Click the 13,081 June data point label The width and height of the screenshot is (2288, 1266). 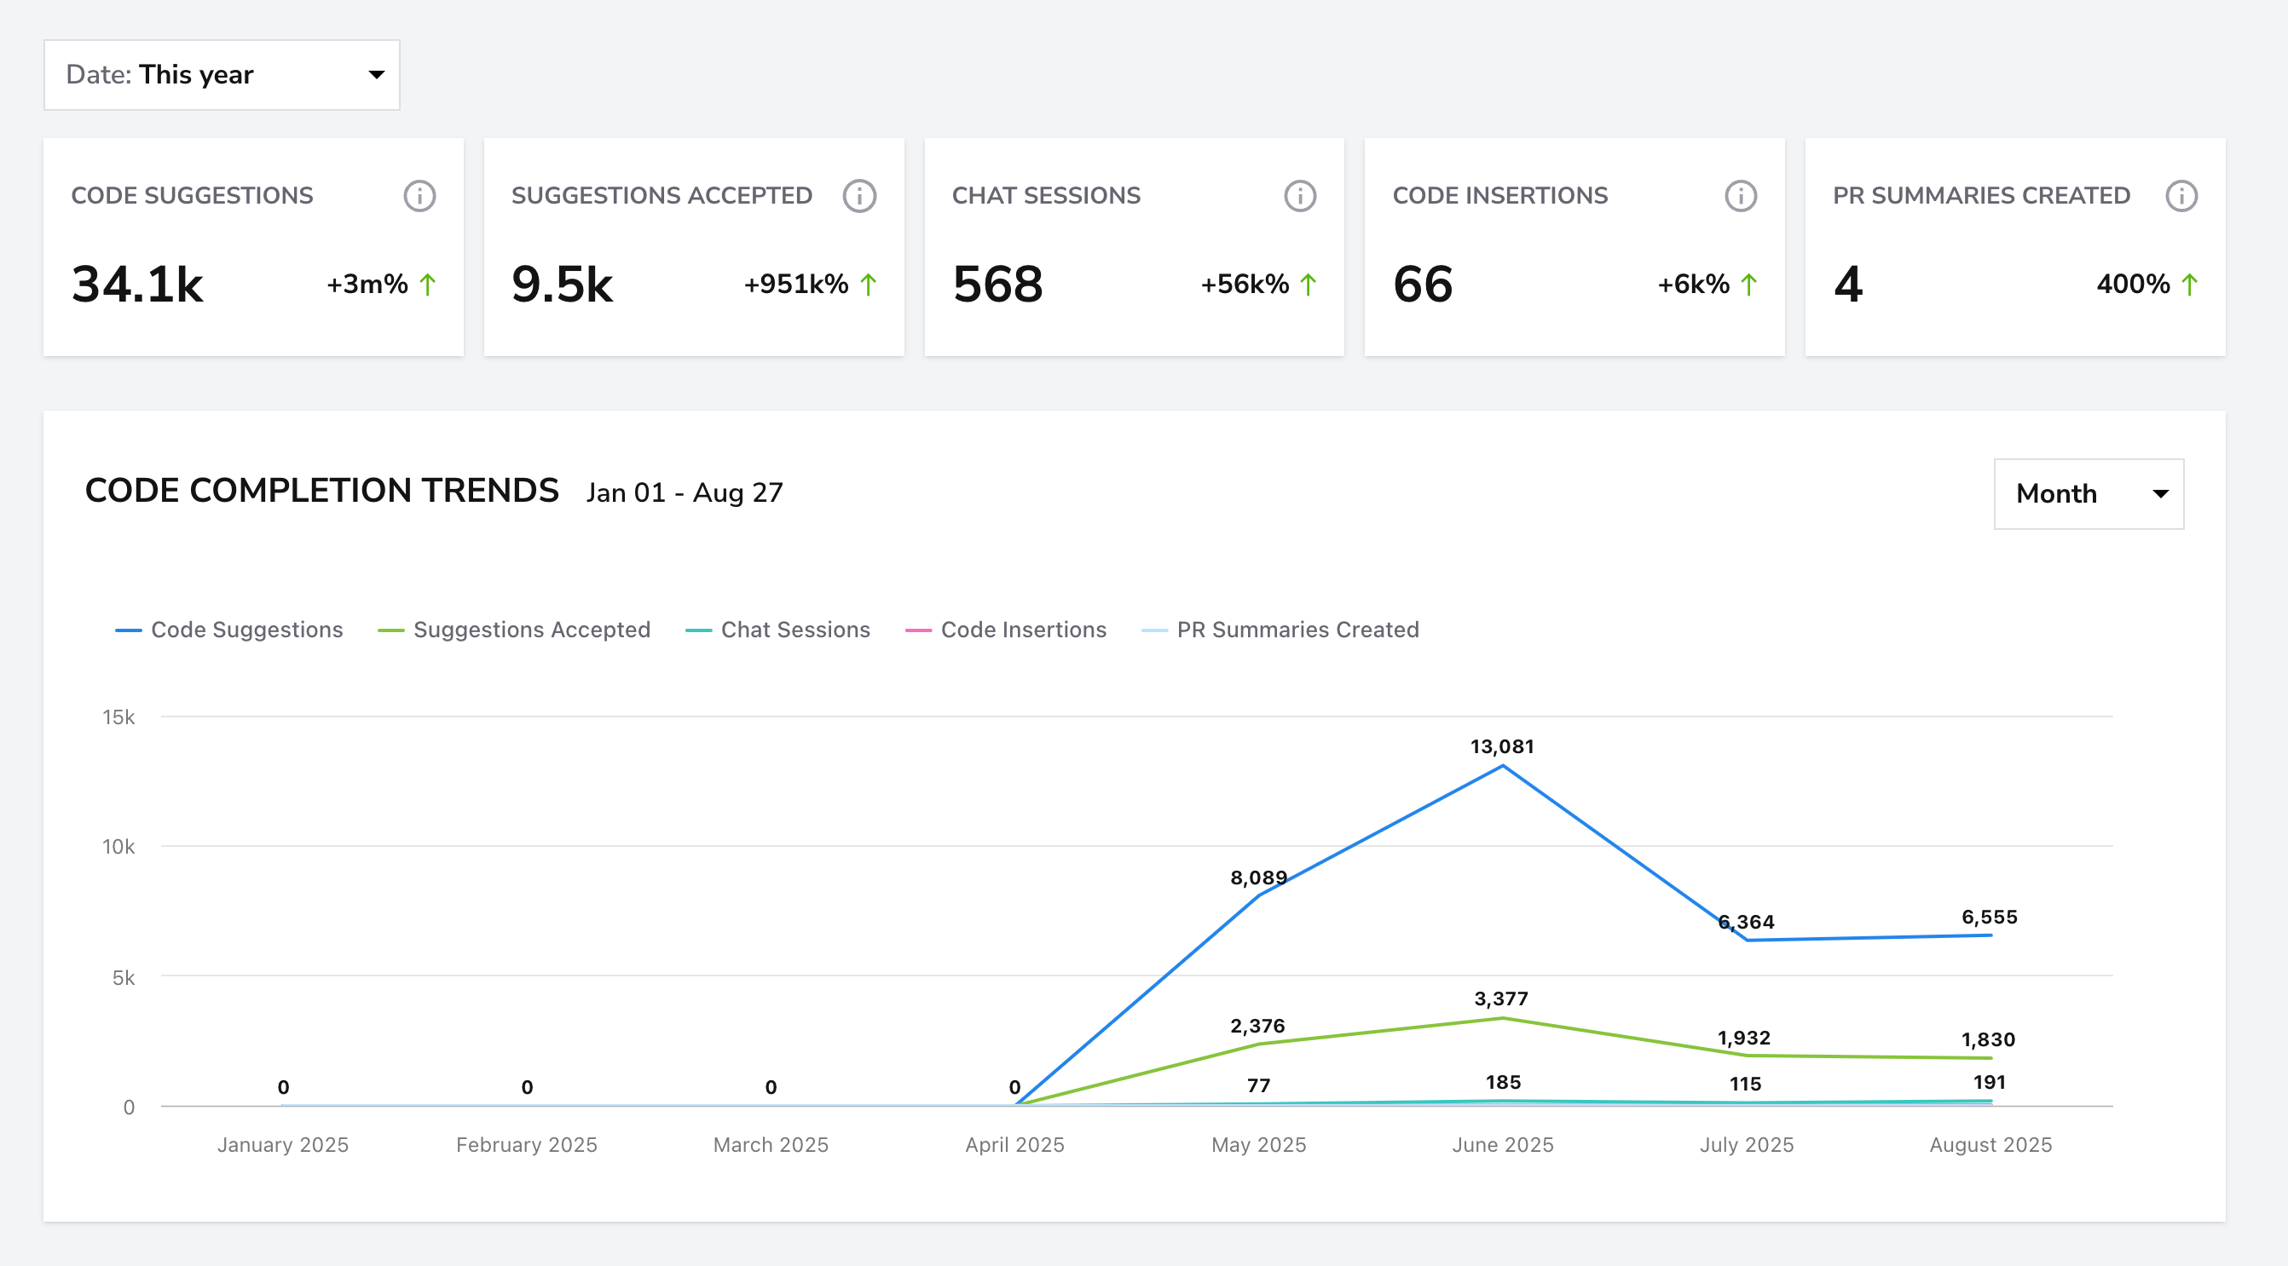pyautogui.click(x=1502, y=746)
